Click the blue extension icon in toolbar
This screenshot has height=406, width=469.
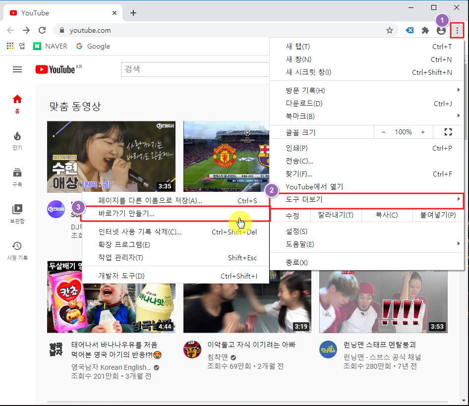coord(410,30)
